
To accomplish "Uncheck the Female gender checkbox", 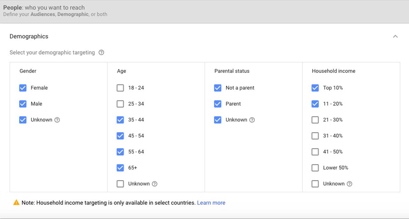I will 23,88.
